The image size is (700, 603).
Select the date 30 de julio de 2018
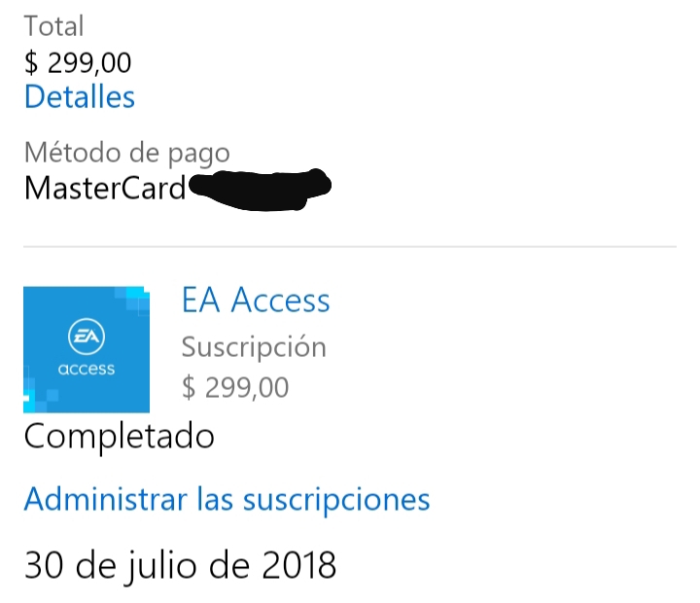pos(180,566)
